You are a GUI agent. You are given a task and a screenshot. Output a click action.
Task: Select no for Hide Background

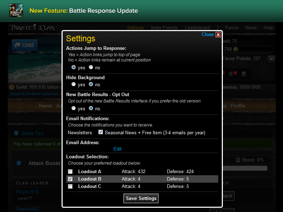click(91, 84)
